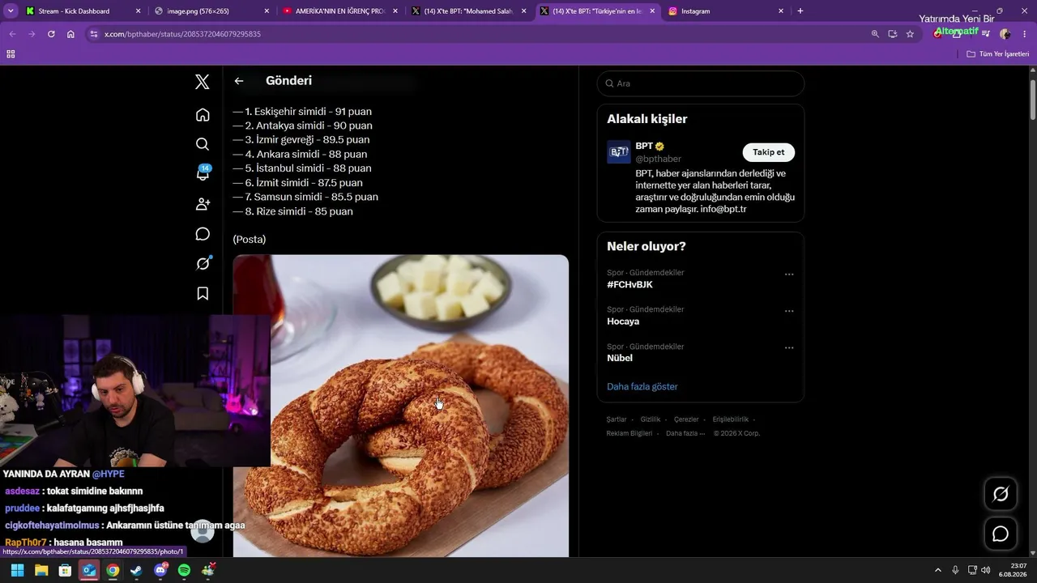Click the zoom magnifier in the address bar

tap(875, 34)
